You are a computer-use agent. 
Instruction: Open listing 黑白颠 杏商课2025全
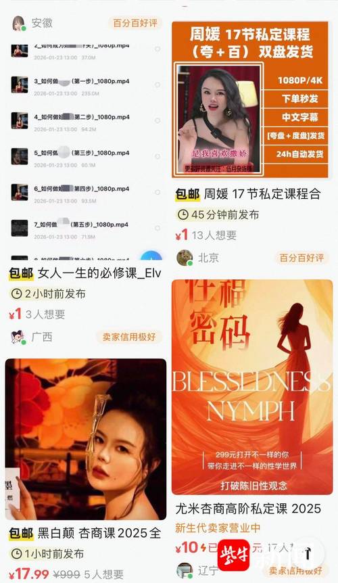point(85,533)
